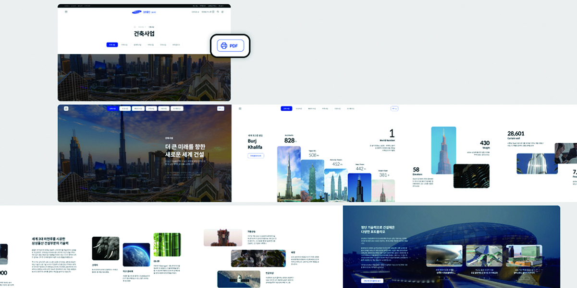This screenshot has height=288, width=577.
Task: Click the elephant photo thumbnail
Action: point(105,248)
